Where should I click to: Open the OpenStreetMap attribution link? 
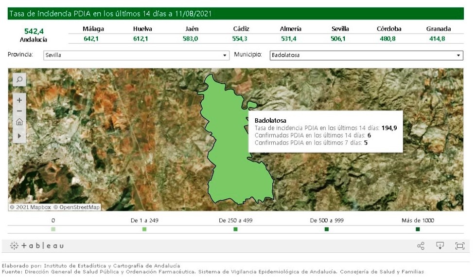point(76,207)
